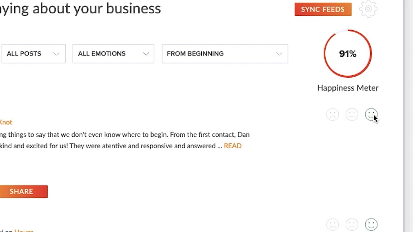Mark the Knot review as neutral emotion
Viewport: 413px width, 232px height.
tap(352, 115)
